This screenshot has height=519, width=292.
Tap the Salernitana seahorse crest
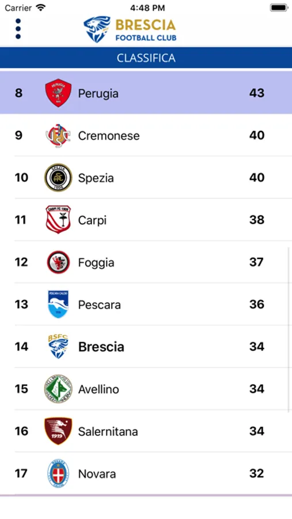58,431
